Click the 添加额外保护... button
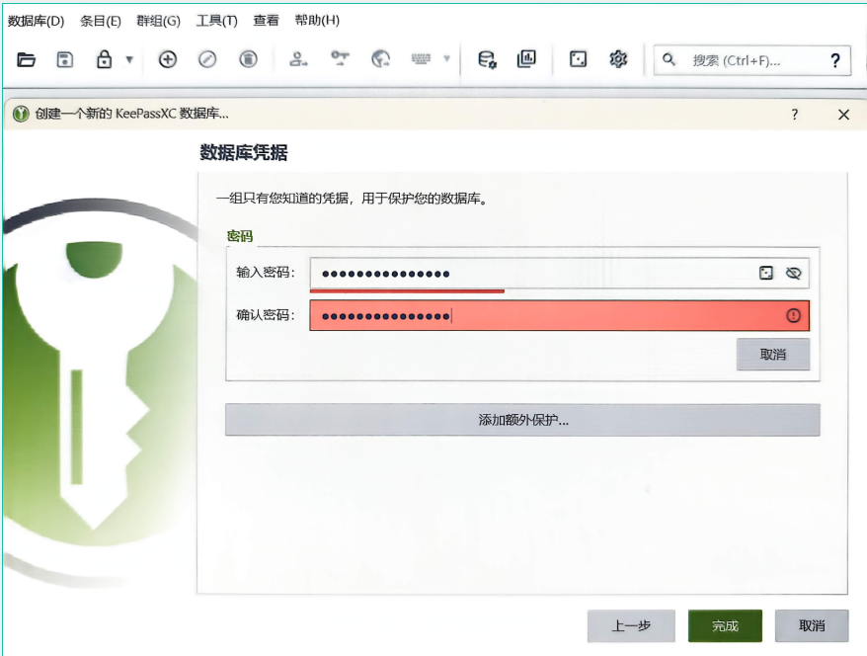Screen dimensions: 867x656 click(x=522, y=420)
